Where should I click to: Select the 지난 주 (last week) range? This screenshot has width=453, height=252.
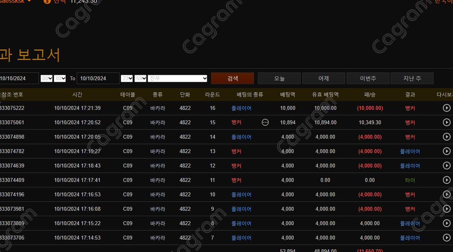click(412, 78)
